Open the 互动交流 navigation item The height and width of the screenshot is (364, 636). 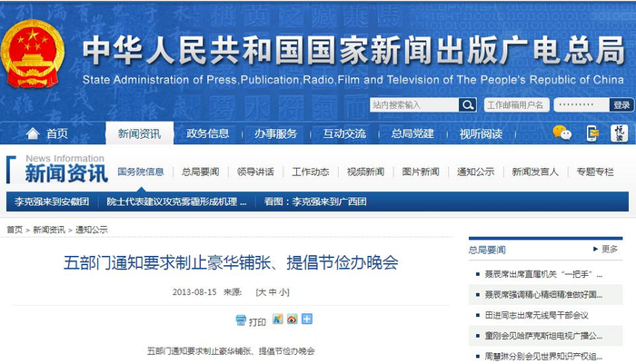pyautogui.click(x=344, y=133)
